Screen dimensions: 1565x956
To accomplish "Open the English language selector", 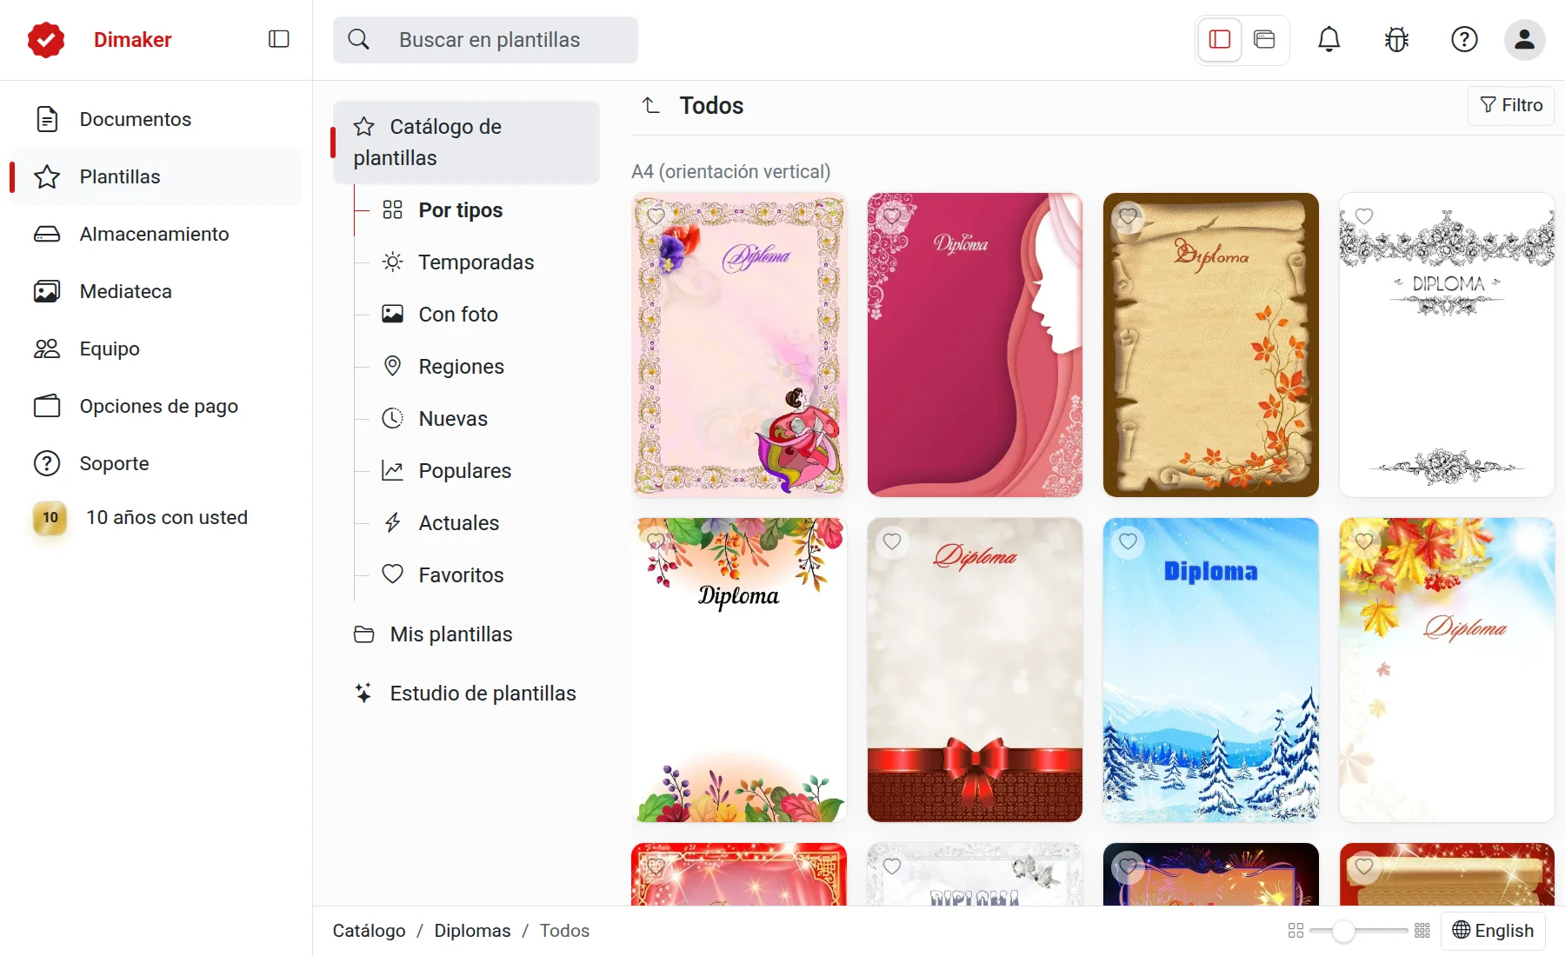I will coord(1493,931).
